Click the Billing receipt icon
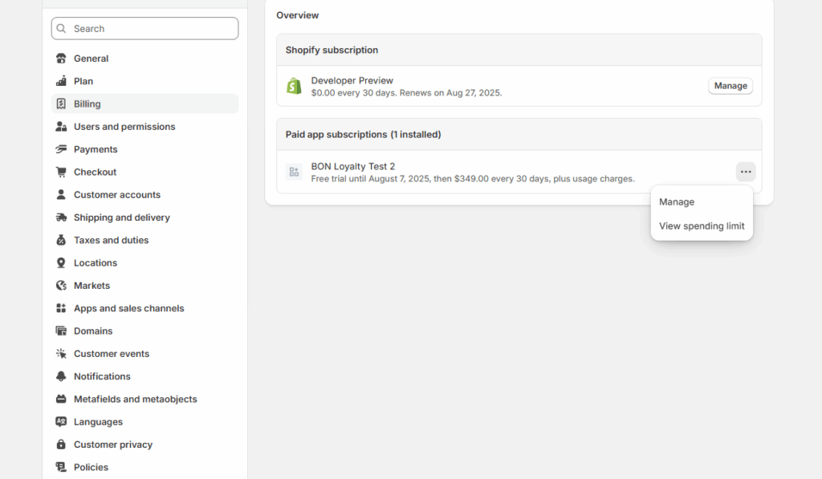Image resolution: width=822 pixels, height=479 pixels. (x=61, y=104)
